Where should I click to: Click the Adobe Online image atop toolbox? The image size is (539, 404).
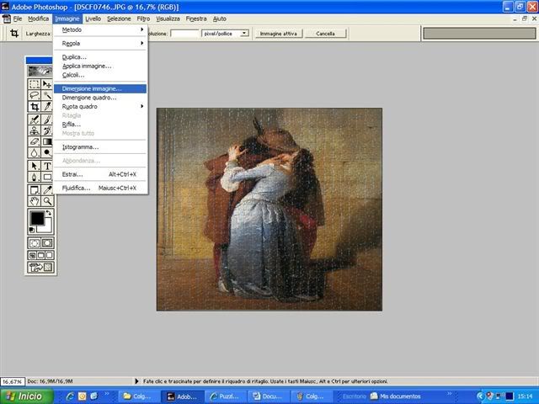point(40,71)
